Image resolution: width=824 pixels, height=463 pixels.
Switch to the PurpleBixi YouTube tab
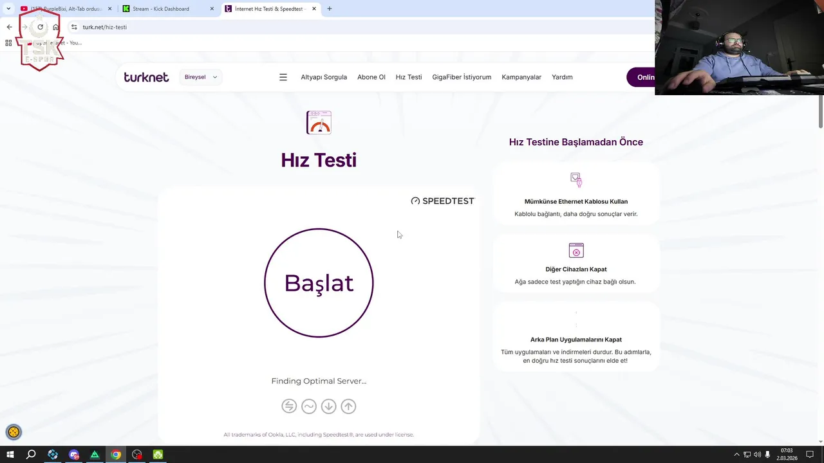click(x=66, y=9)
